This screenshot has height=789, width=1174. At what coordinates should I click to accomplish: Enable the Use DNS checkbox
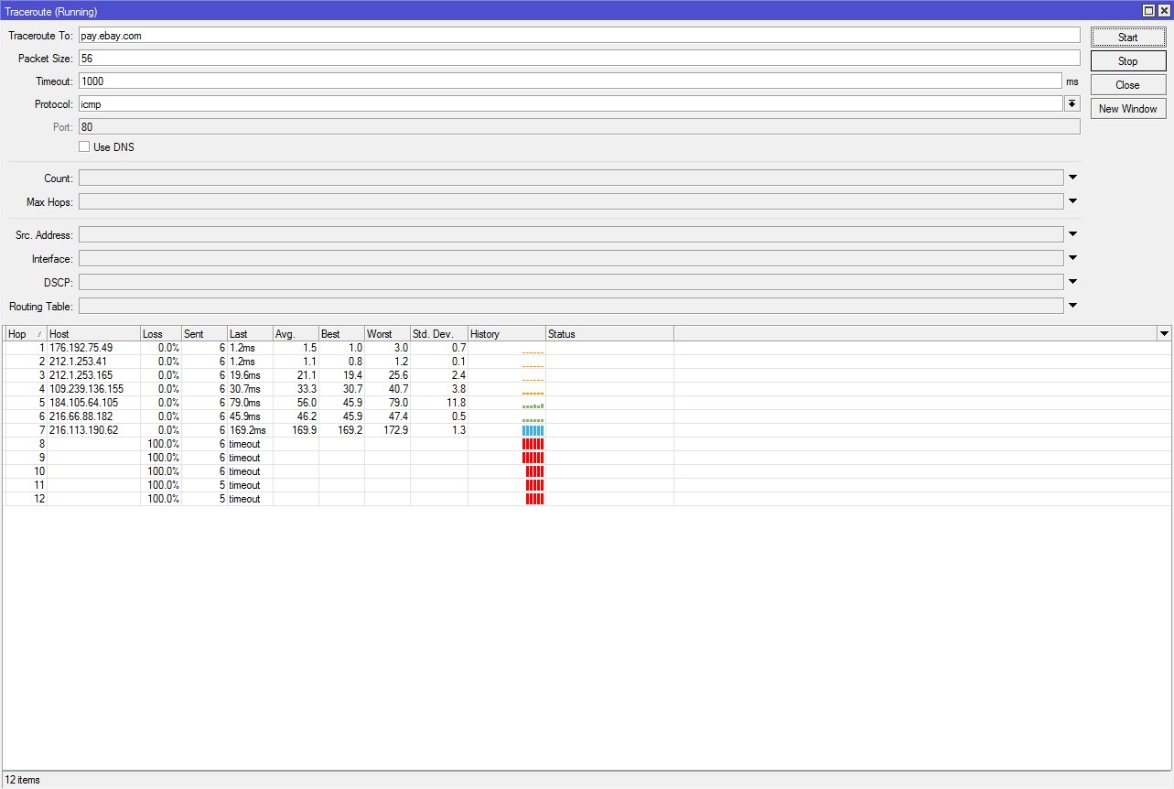tap(84, 146)
